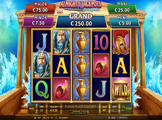Click the redline logo badge
Screen dimensions: 162x120
tap(60, 11)
